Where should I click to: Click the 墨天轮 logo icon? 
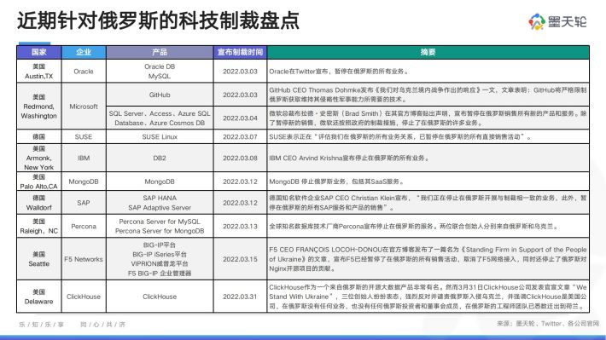536,21
